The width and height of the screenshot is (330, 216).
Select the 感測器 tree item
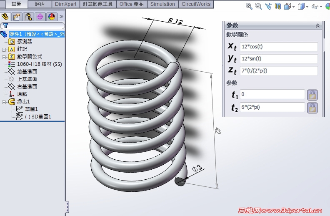point(25,41)
